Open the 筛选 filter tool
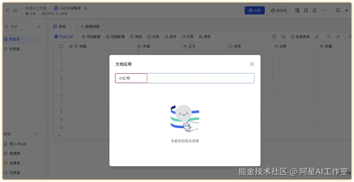Screen dimensions: 354x182 click(136, 37)
